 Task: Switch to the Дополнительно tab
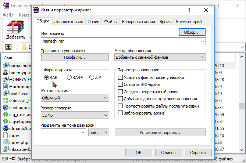pos(68,22)
